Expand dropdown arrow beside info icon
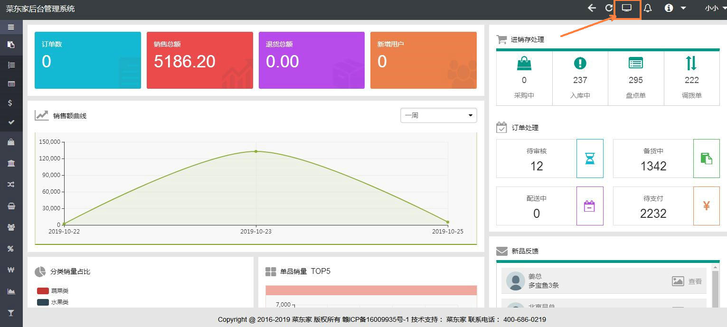727x327 pixels. (x=683, y=8)
